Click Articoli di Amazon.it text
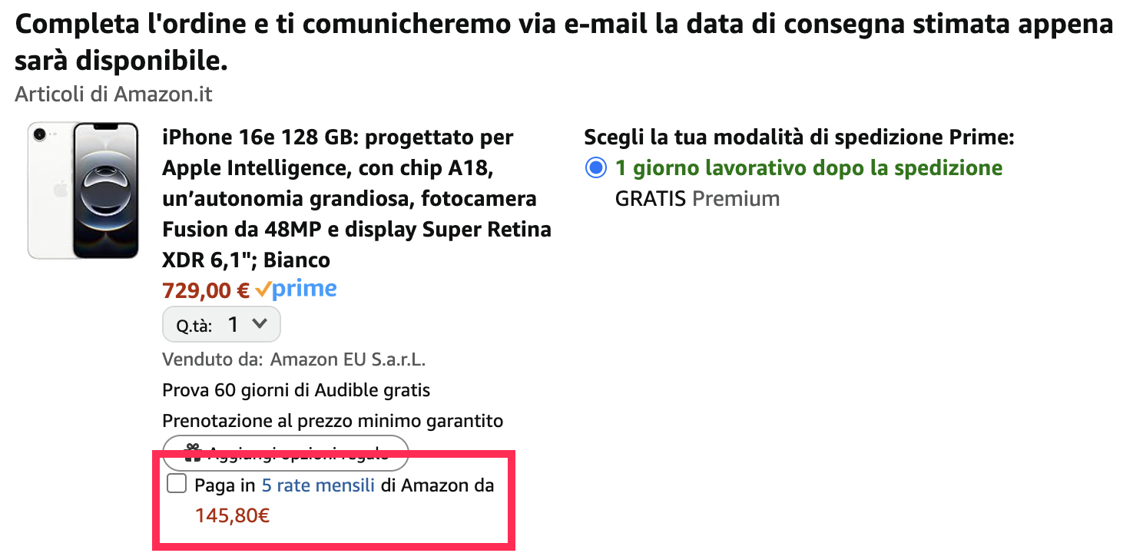The width and height of the screenshot is (1123, 553). [114, 94]
